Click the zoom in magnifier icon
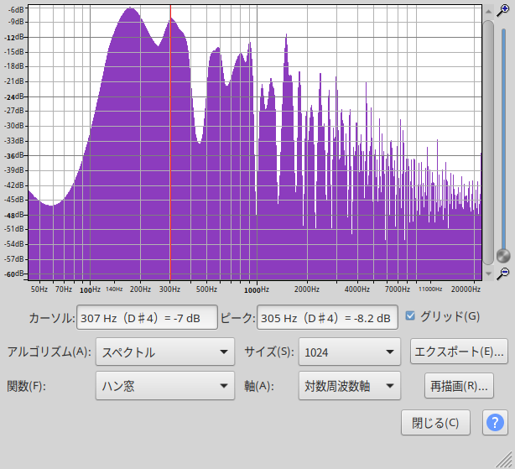This screenshot has height=469, width=515. (x=503, y=10)
